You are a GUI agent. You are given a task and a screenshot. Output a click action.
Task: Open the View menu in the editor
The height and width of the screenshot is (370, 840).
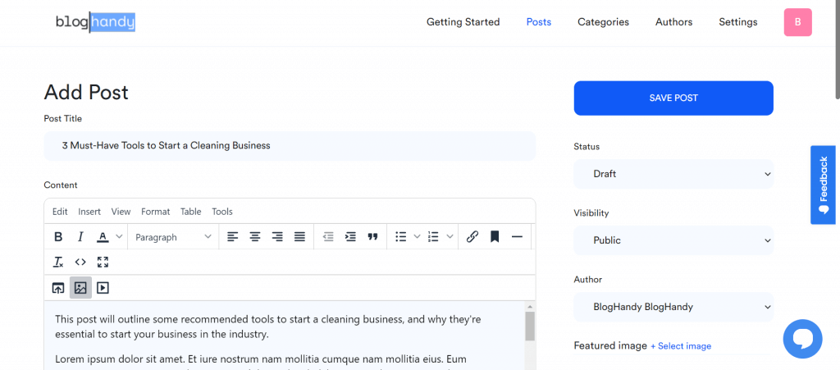(121, 212)
